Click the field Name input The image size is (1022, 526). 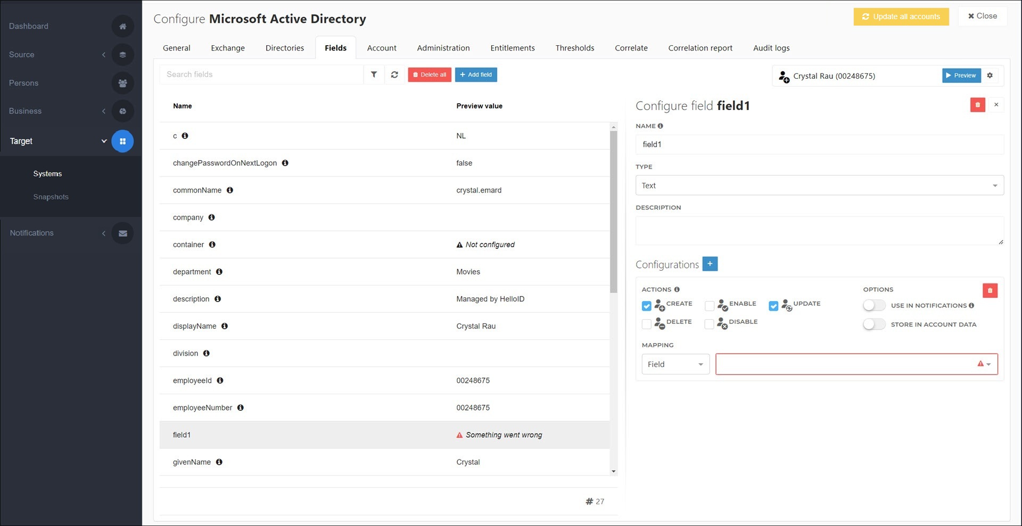(819, 144)
